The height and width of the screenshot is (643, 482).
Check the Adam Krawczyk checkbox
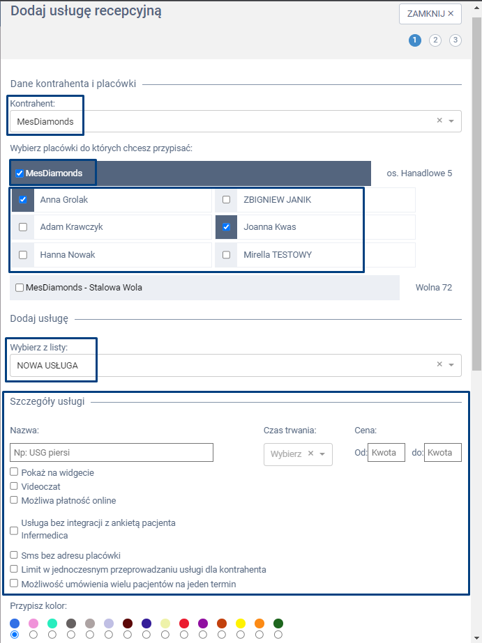[x=23, y=227]
